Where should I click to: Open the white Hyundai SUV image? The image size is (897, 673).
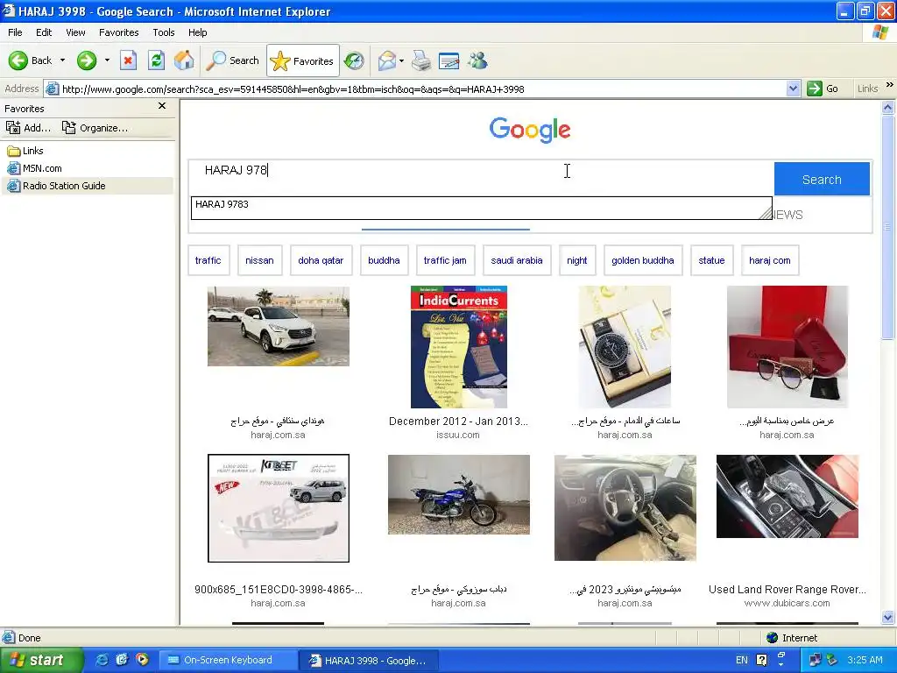pyautogui.click(x=278, y=326)
